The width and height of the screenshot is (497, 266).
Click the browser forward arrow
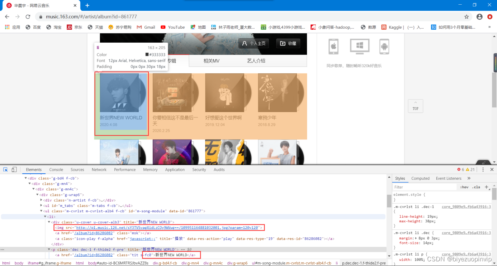pyautogui.click(x=17, y=17)
